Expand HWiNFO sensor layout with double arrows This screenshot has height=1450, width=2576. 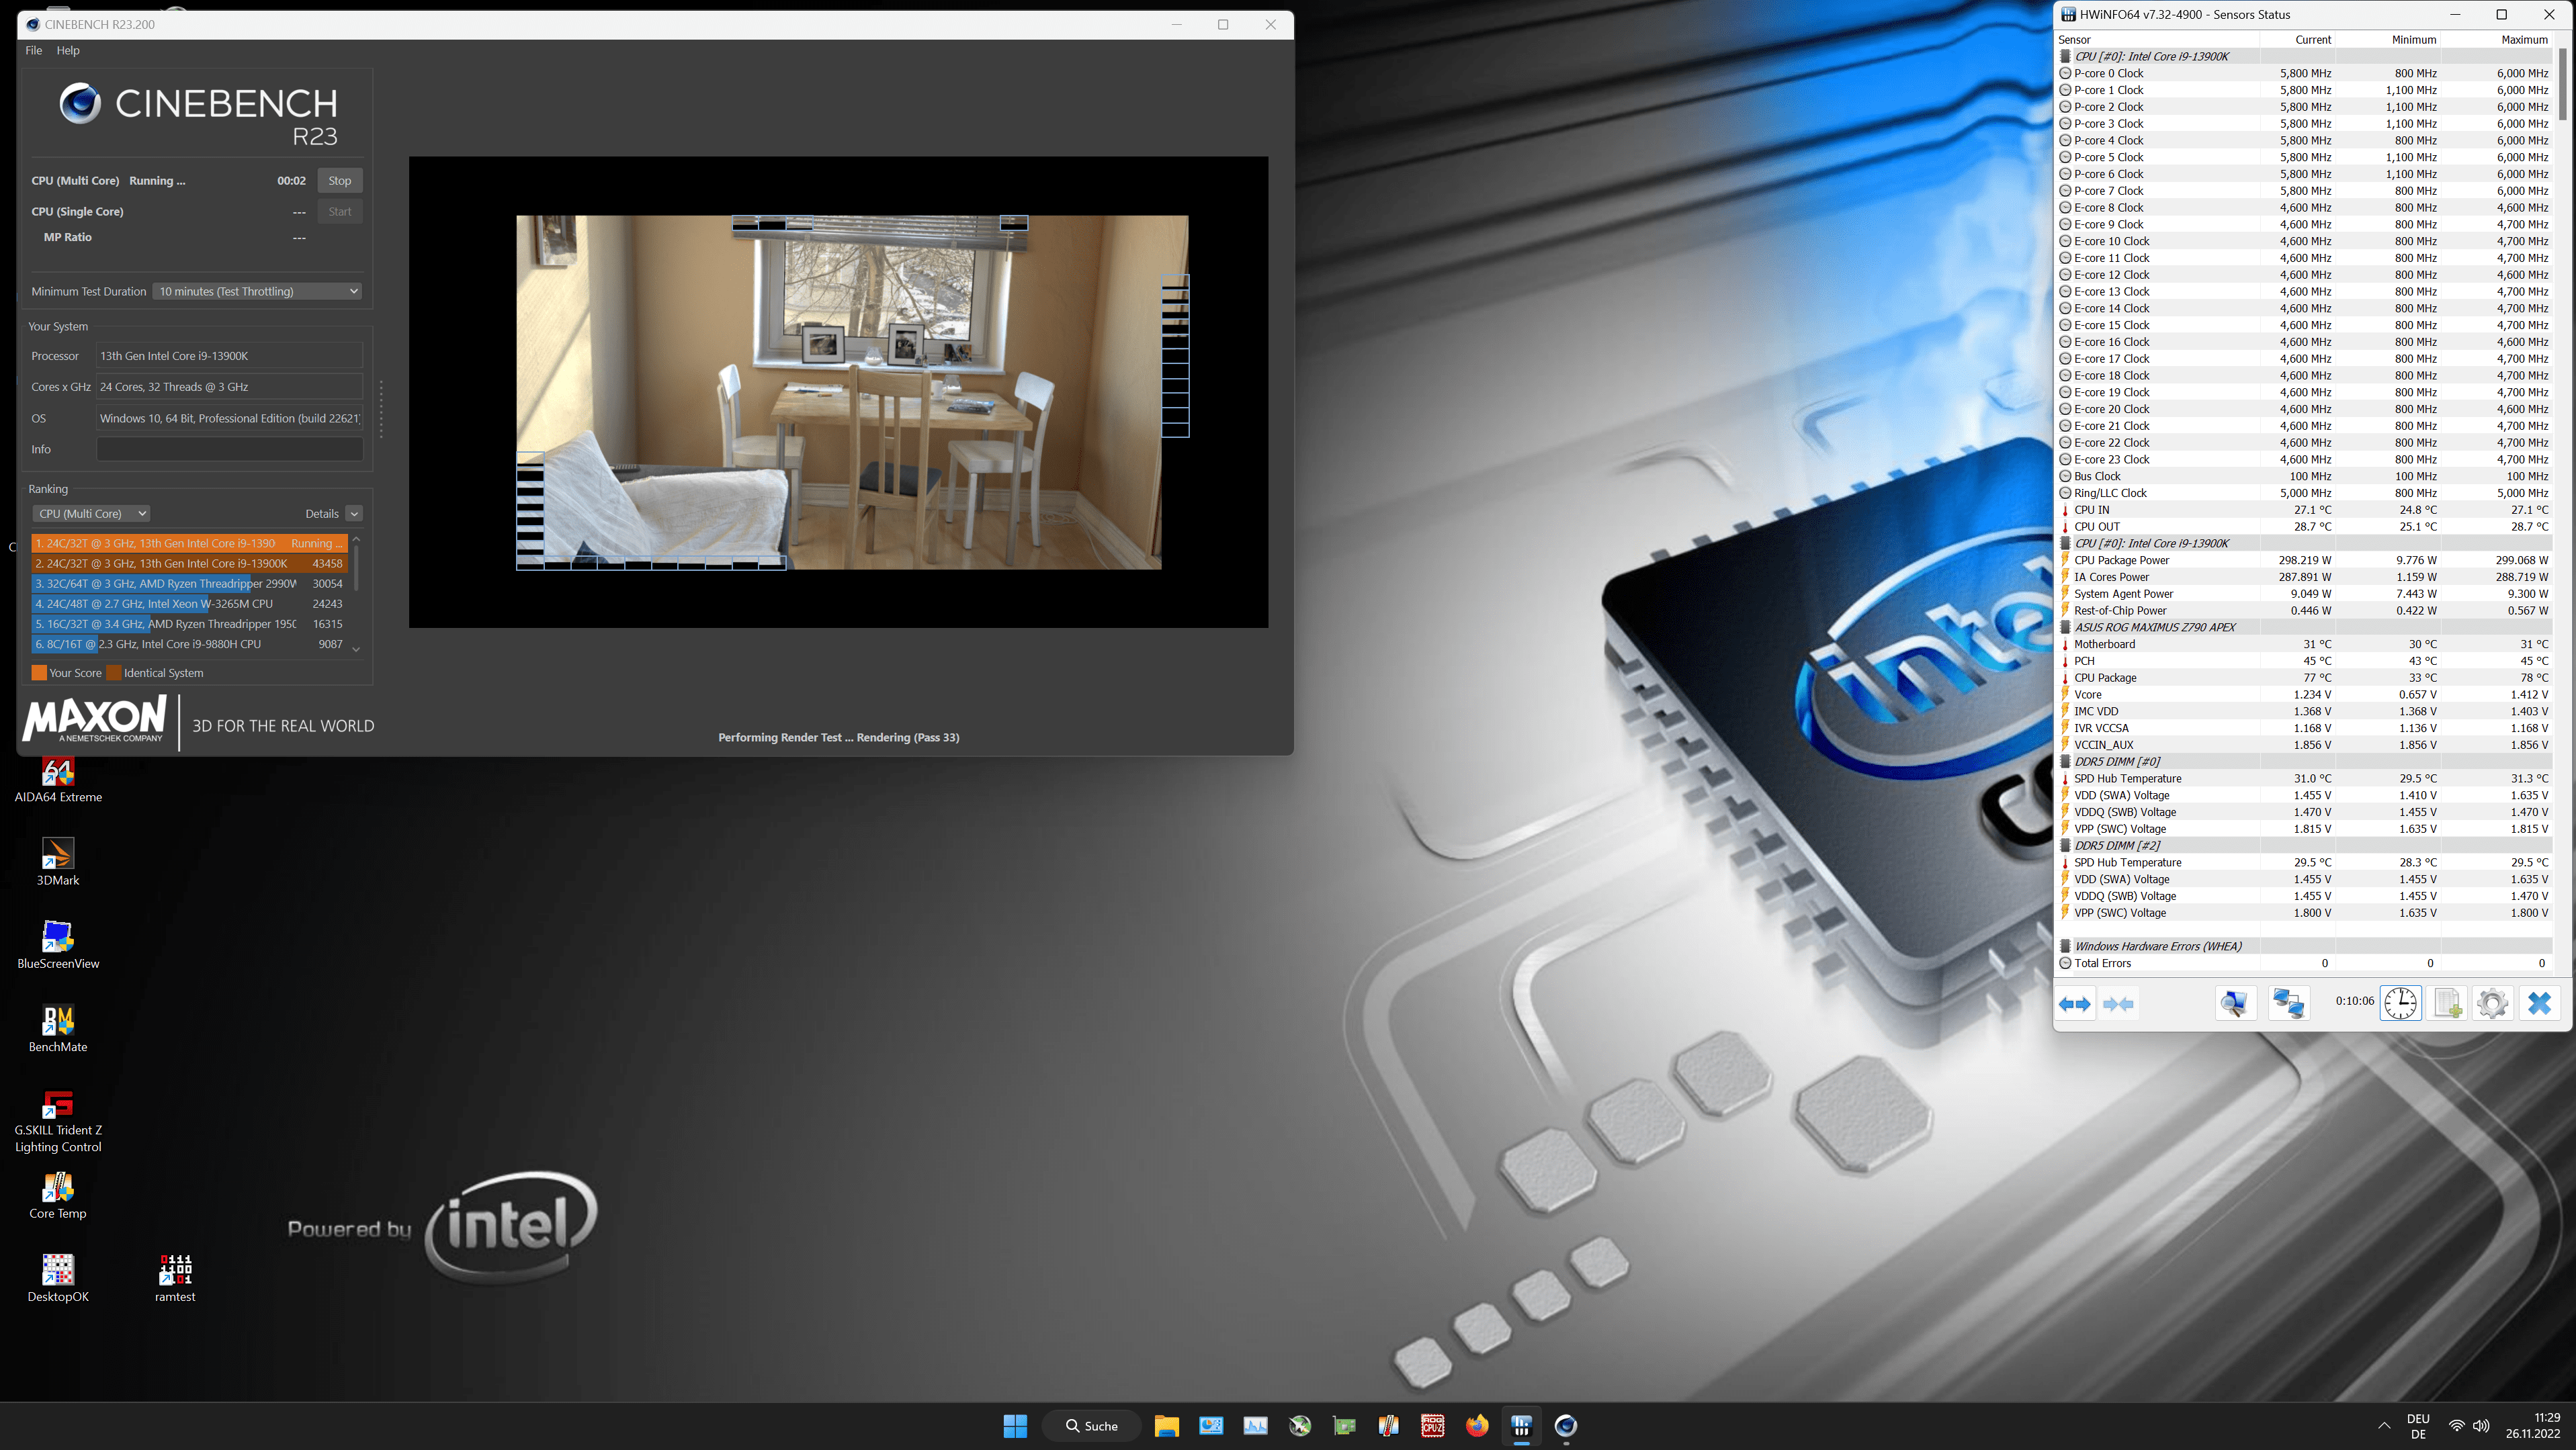click(2075, 1003)
